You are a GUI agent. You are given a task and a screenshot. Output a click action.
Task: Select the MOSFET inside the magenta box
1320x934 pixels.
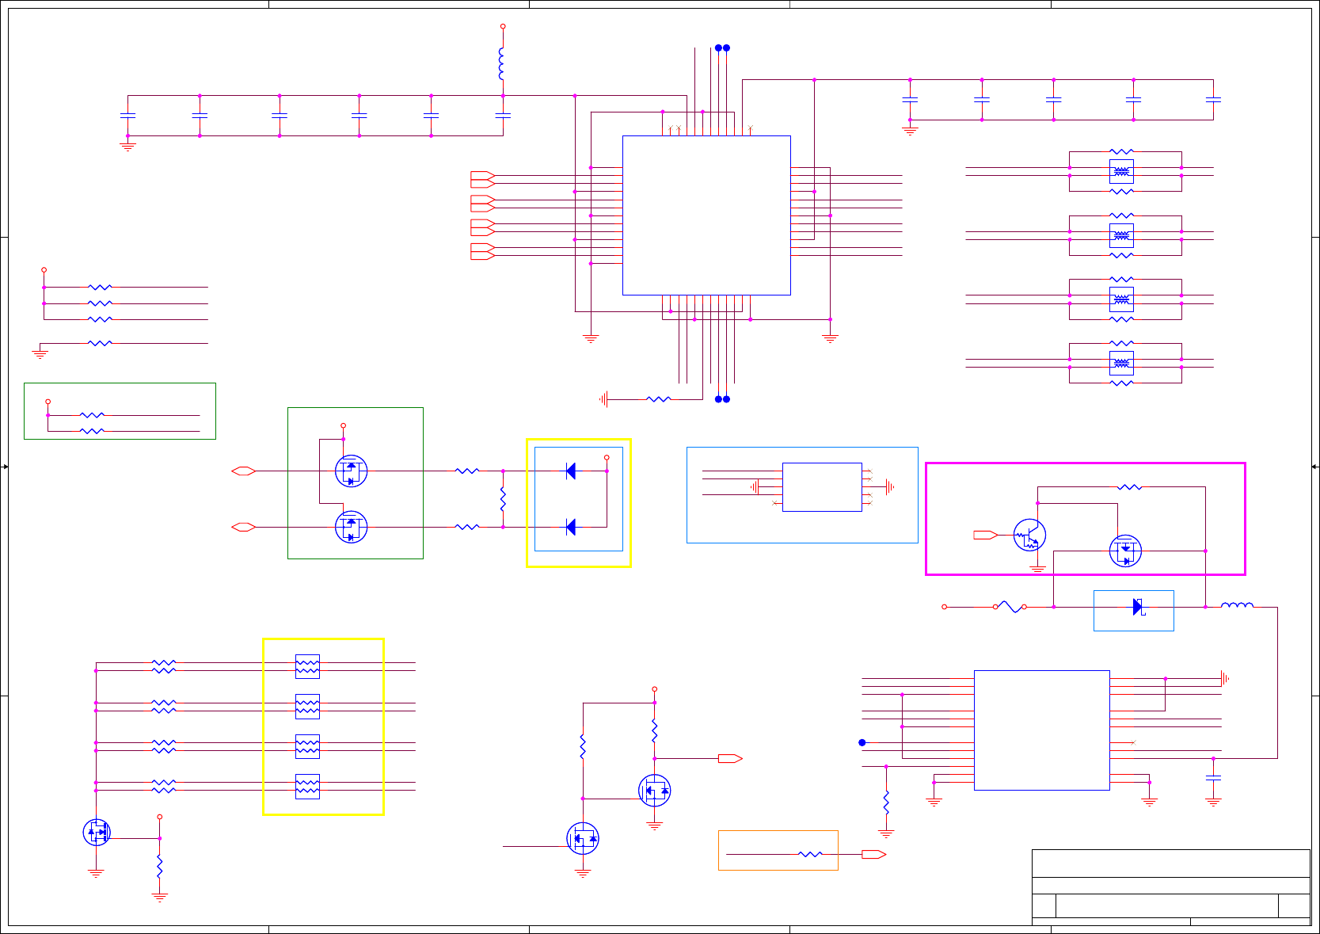[1125, 551]
